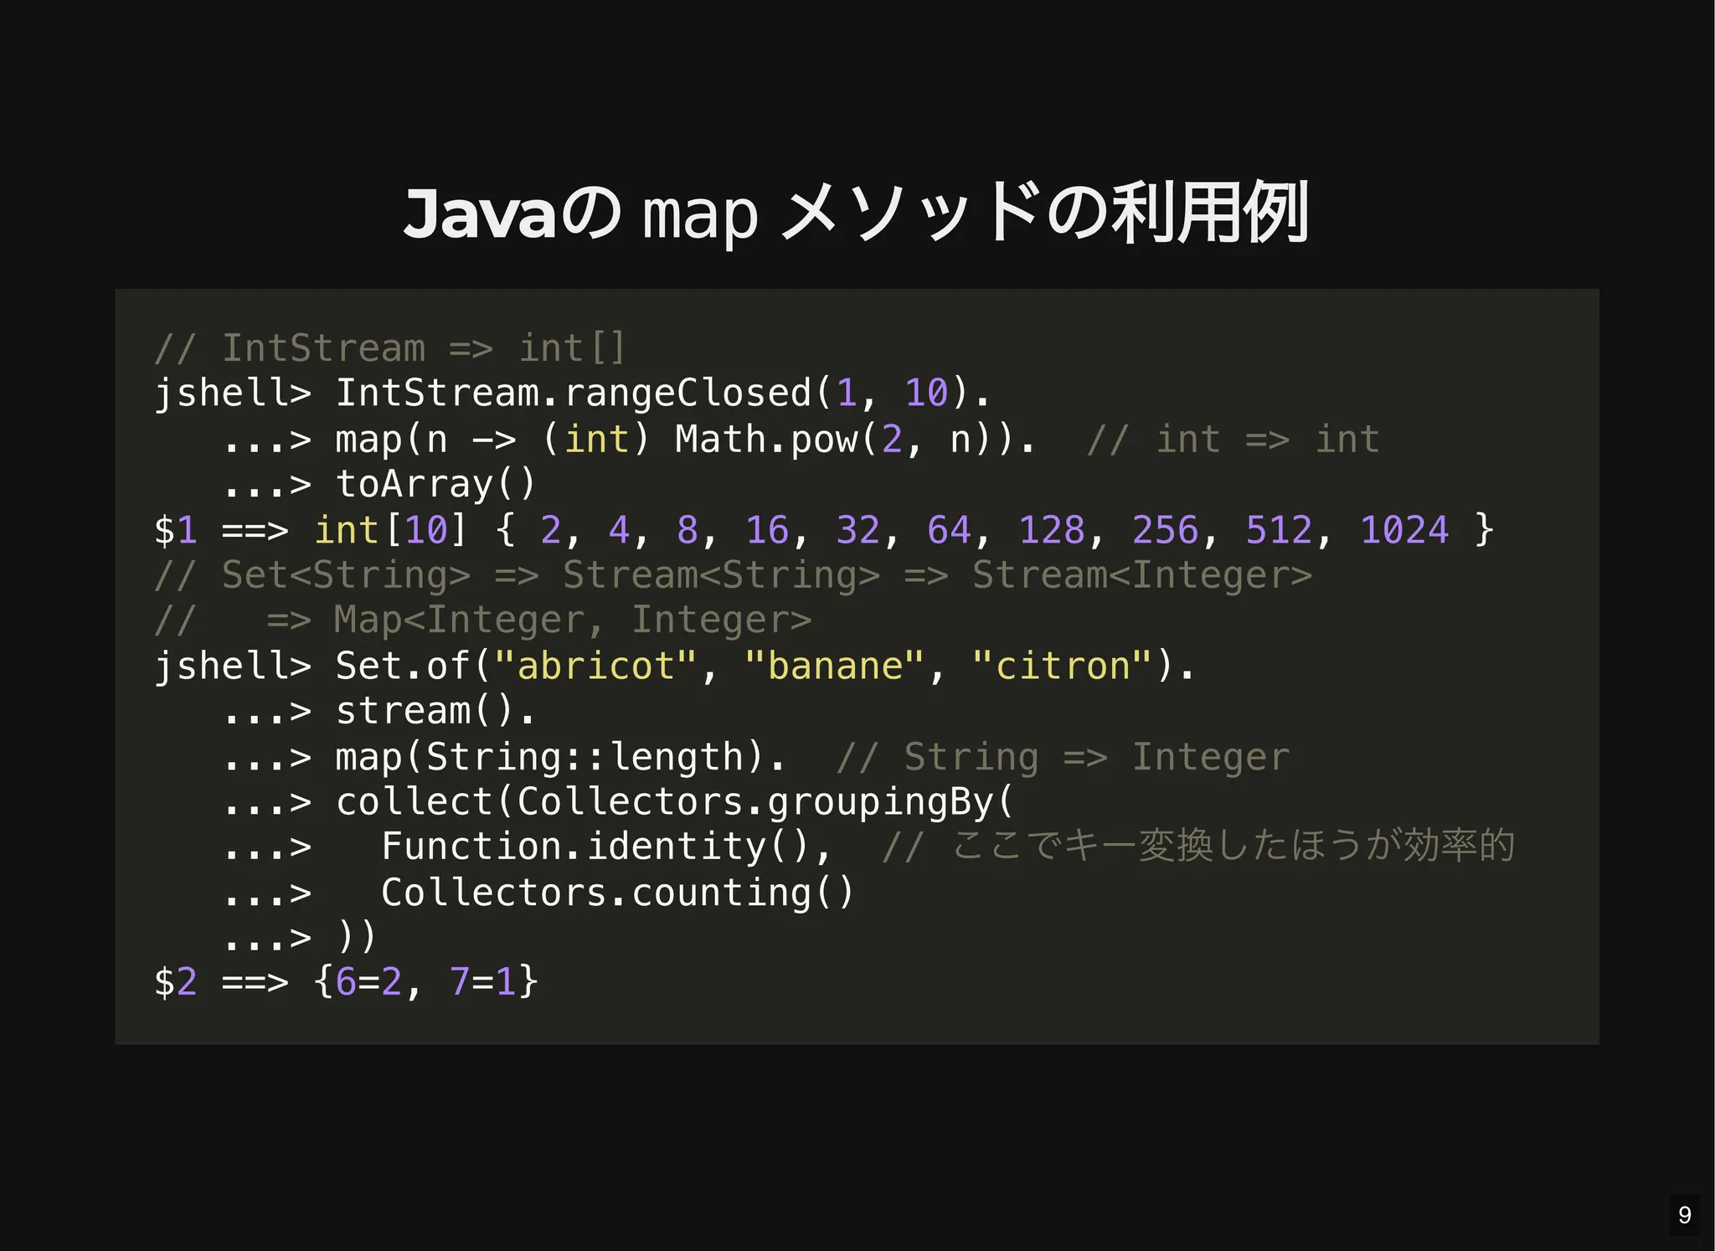Click the slide number 9 indicator
The image size is (1715, 1251).
point(1685,1215)
